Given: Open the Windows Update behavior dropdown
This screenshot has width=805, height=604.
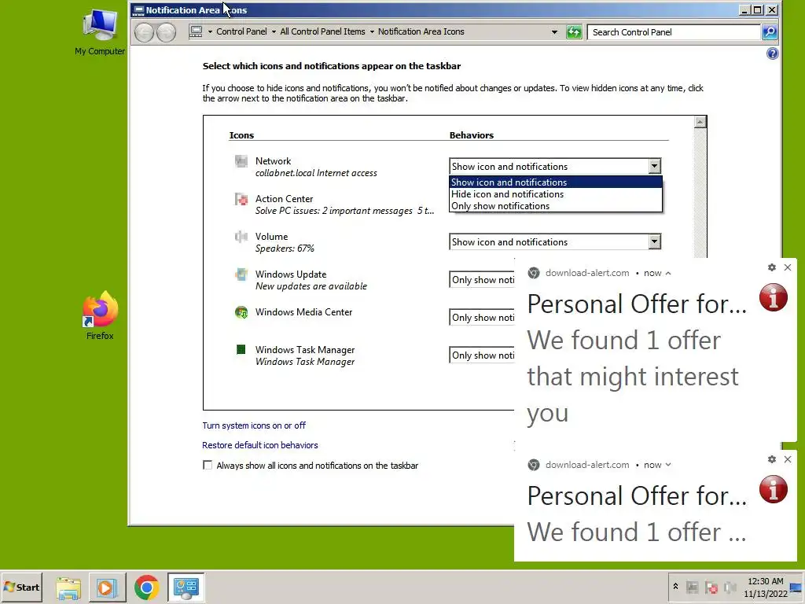Looking at the screenshot, I should [x=482, y=280].
